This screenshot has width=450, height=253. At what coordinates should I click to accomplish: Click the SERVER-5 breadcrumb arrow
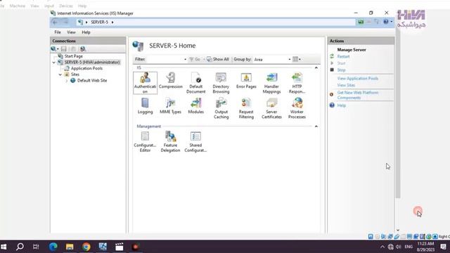click(112, 22)
